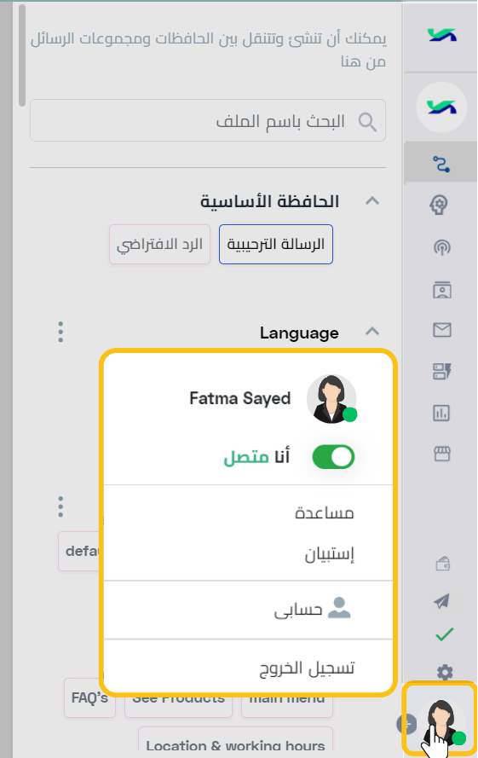Select مساعدة from the profile menu
This screenshot has height=758, width=478.
325,512
